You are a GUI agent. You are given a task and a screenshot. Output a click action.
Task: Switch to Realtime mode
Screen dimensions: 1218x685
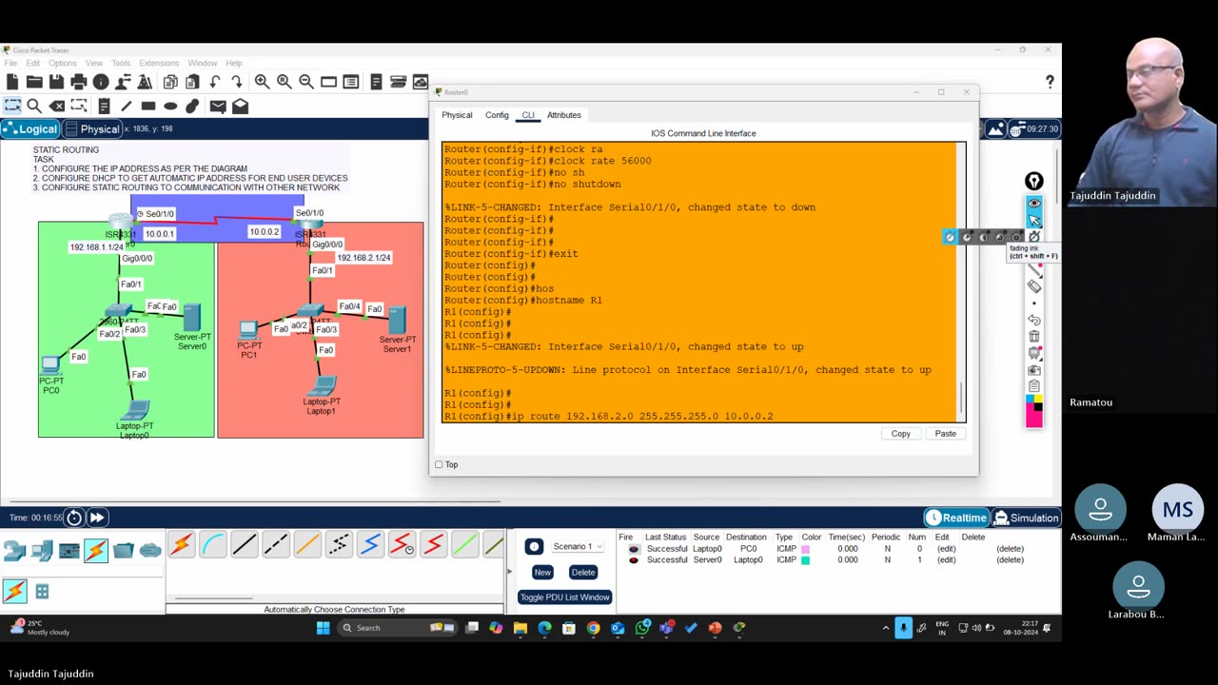956,518
